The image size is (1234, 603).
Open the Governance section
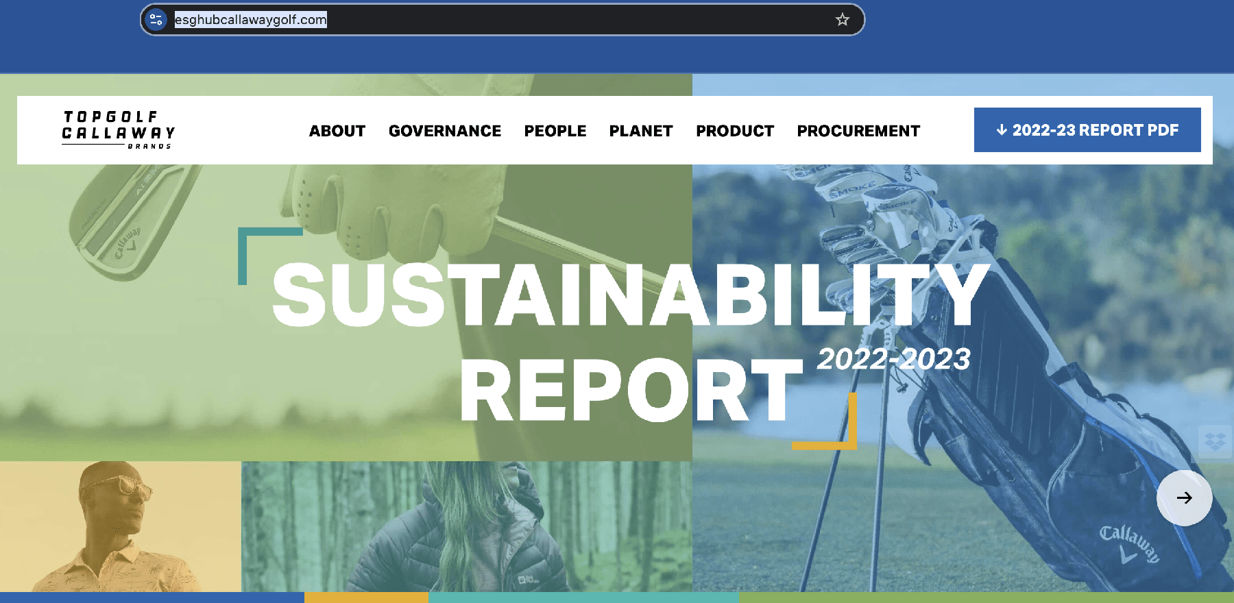(x=445, y=131)
